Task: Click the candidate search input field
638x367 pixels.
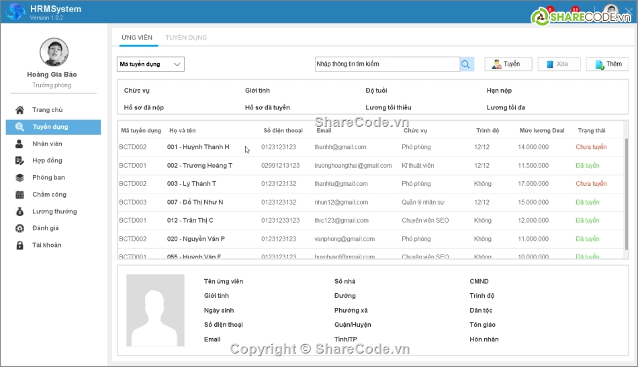Action: 387,64
